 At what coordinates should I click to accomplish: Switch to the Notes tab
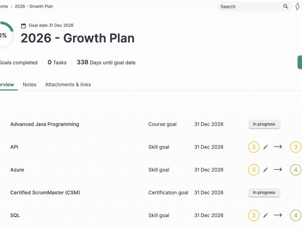pyautogui.click(x=29, y=85)
